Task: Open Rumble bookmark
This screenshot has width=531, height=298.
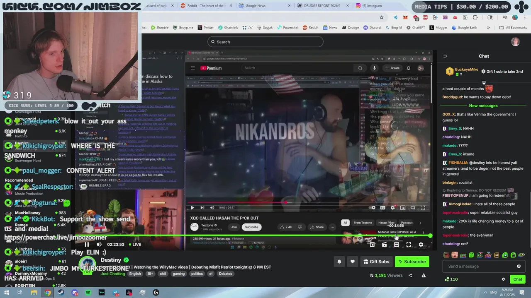Action: (160, 28)
